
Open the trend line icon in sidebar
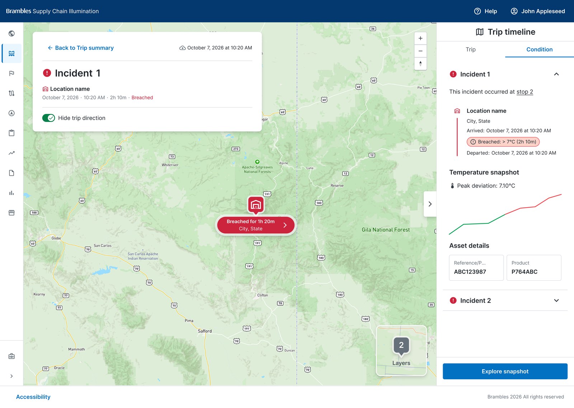(11, 153)
